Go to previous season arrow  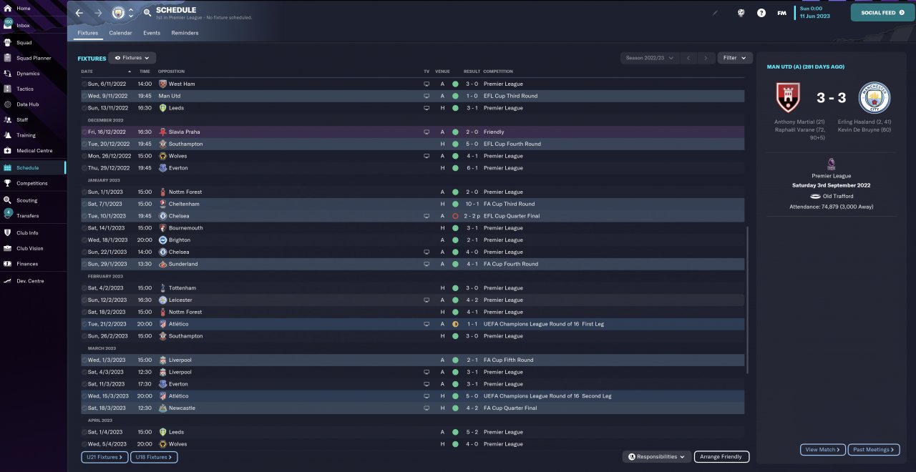coord(688,58)
